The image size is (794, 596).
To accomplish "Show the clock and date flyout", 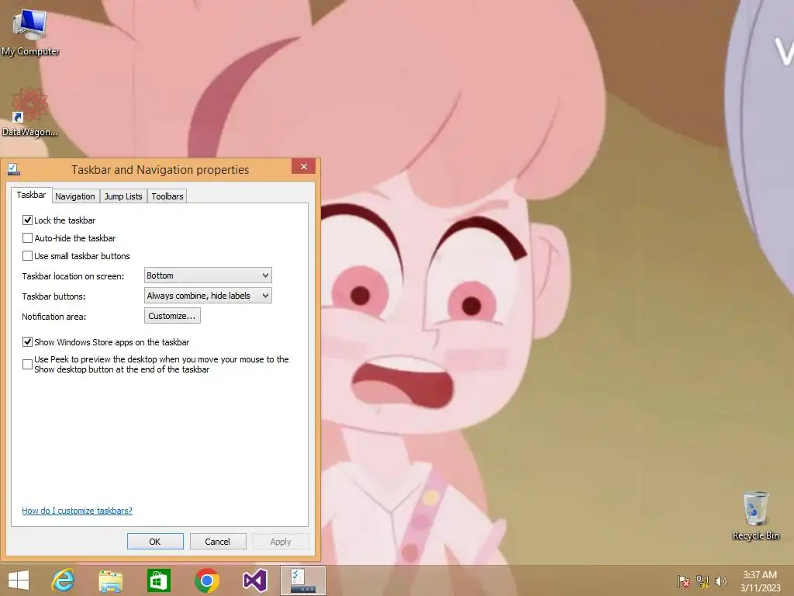I will (760, 580).
